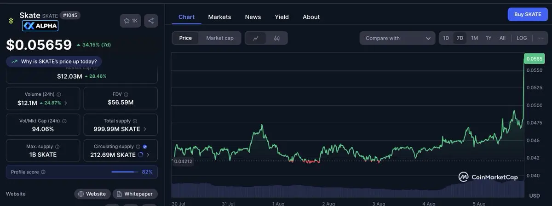The image size is (552, 206).
Task: Click the $12.03M market cap value
Action: 69,76
